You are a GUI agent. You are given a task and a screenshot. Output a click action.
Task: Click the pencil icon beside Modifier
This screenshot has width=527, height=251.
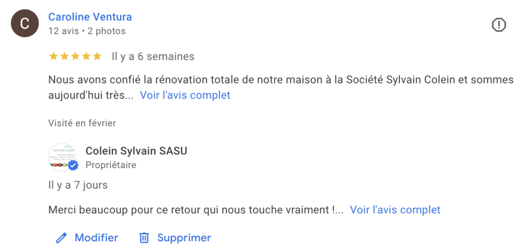tap(61, 238)
